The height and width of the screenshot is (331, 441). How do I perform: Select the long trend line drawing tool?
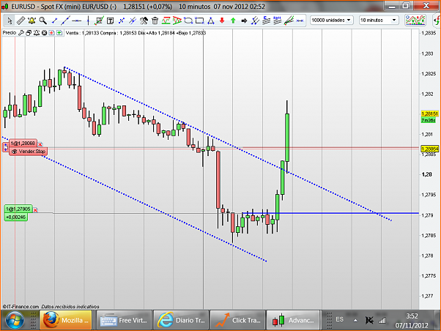coord(65,21)
